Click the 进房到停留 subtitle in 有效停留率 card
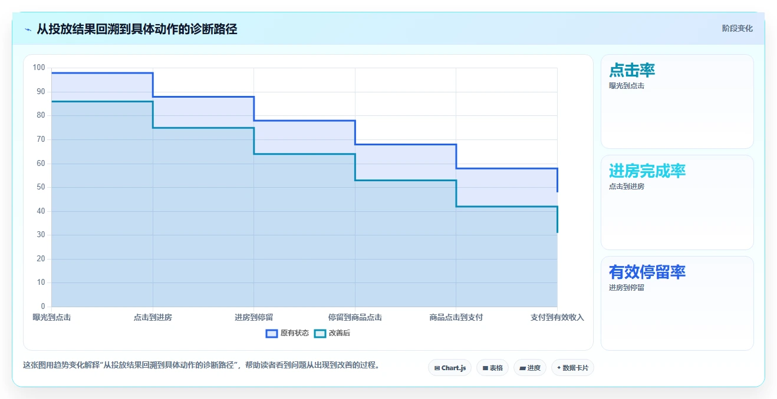Screen dimensions: 777x399 point(627,288)
